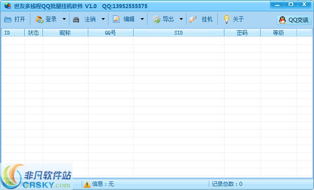Open QQ交谈 chat button
The width and height of the screenshot is (314, 190).
294,20
